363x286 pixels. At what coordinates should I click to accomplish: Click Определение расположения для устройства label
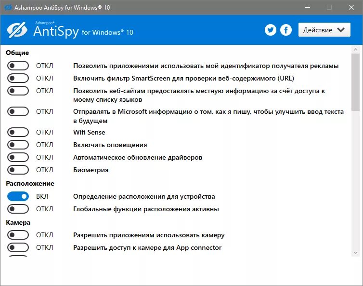[x=144, y=197]
